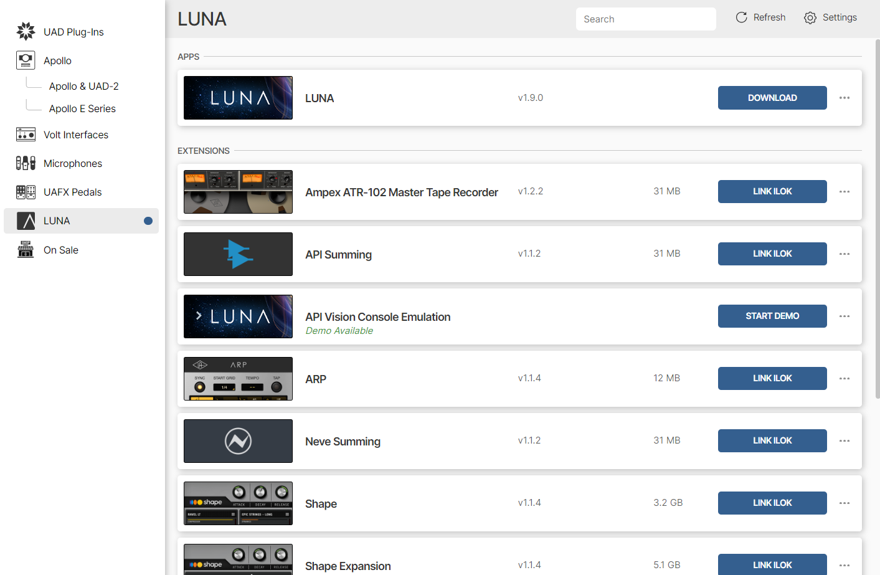880x575 pixels.
Task: Click the 'APPS' section heading
Action: pyautogui.click(x=189, y=57)
